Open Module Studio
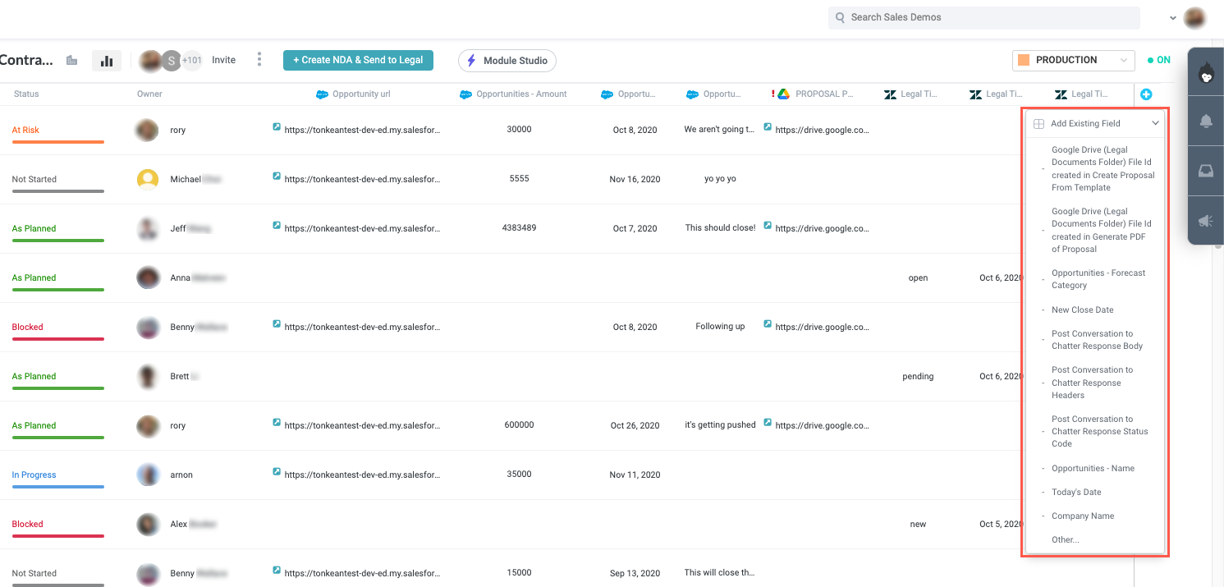This screenshot has width=1224, height=587. click(x=507, y=61)
